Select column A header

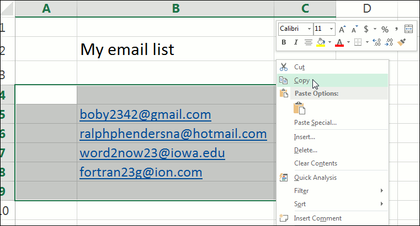coord(46,9)
